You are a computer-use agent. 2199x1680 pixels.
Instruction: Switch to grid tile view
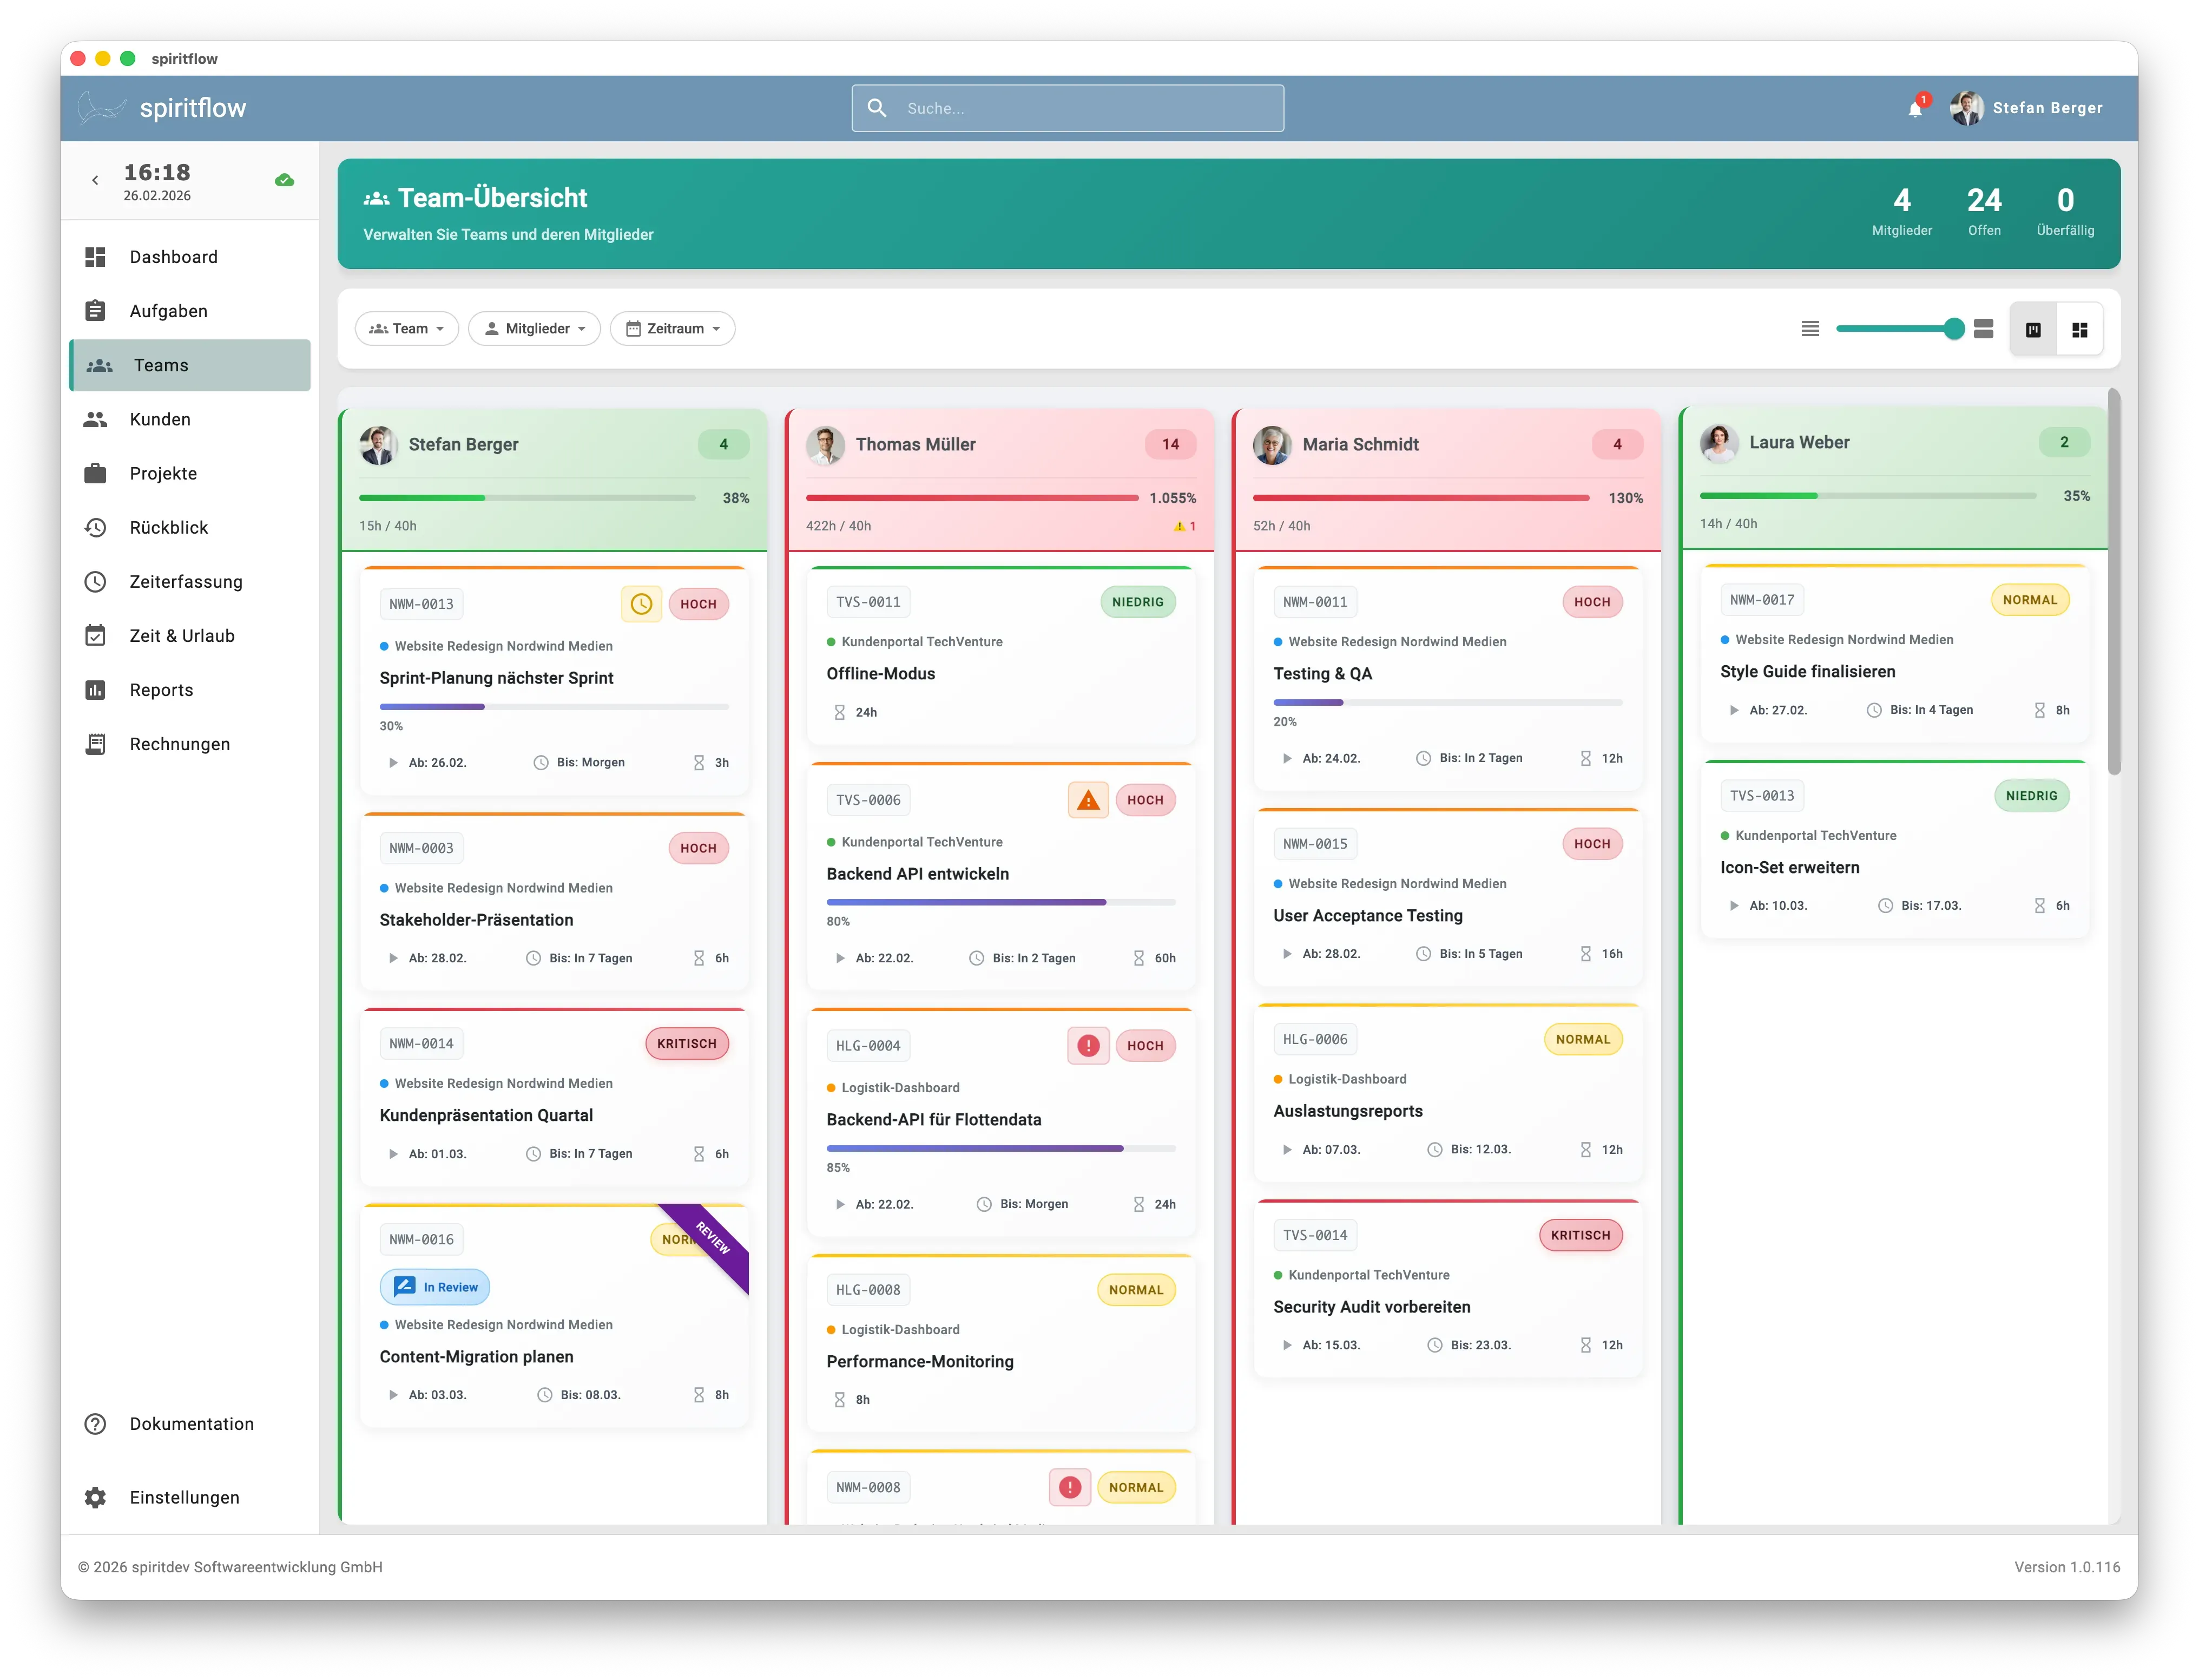(2080, 330)
